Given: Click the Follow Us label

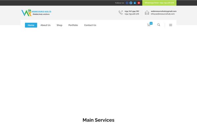Looking at the screenshot, I should coord(120,3).
